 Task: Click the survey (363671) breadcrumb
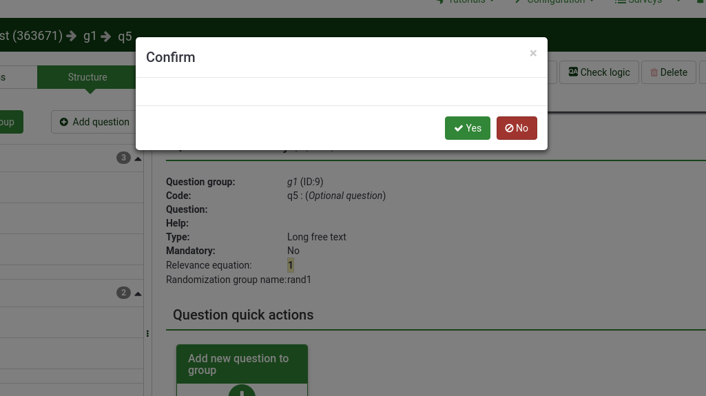click(31, 36)
